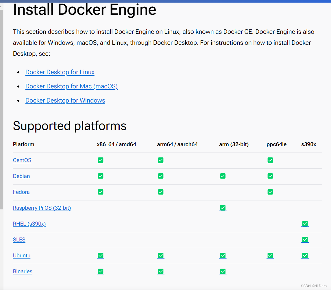The width and height of the screenshot is (331, 290).
Task: Click Debian ppc64le checkmark
Action: pos(270,176)
